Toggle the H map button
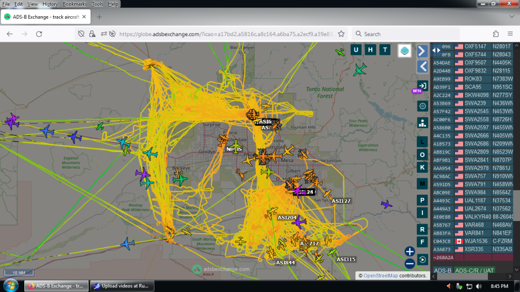Screen dimensions: 520x292 click(x=370, y=50)
